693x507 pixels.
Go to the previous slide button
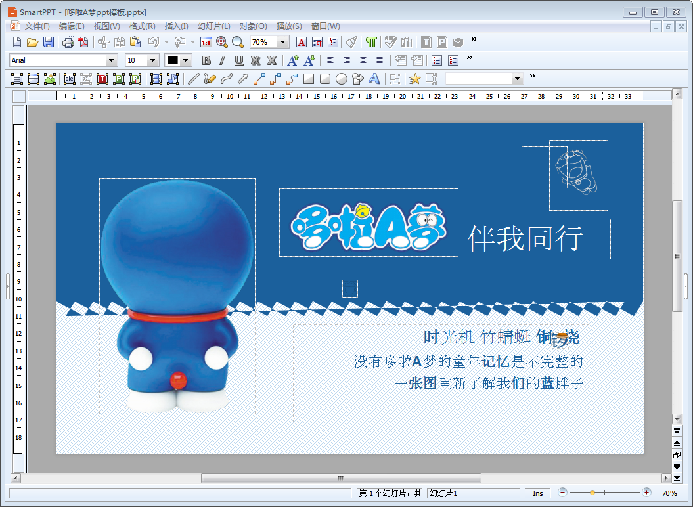677,443
